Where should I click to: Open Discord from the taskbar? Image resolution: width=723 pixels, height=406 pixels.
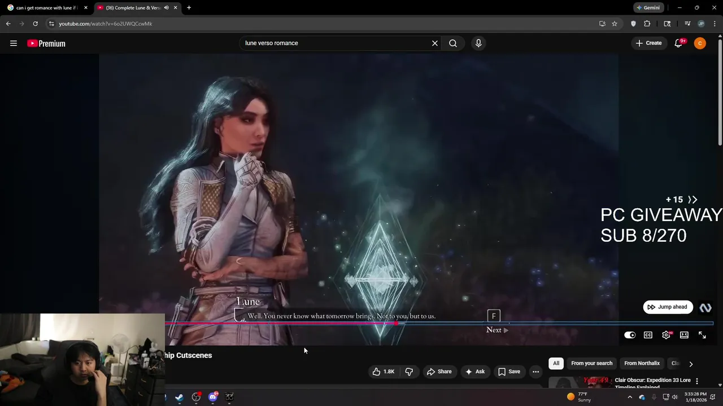[x=213, y=397]
